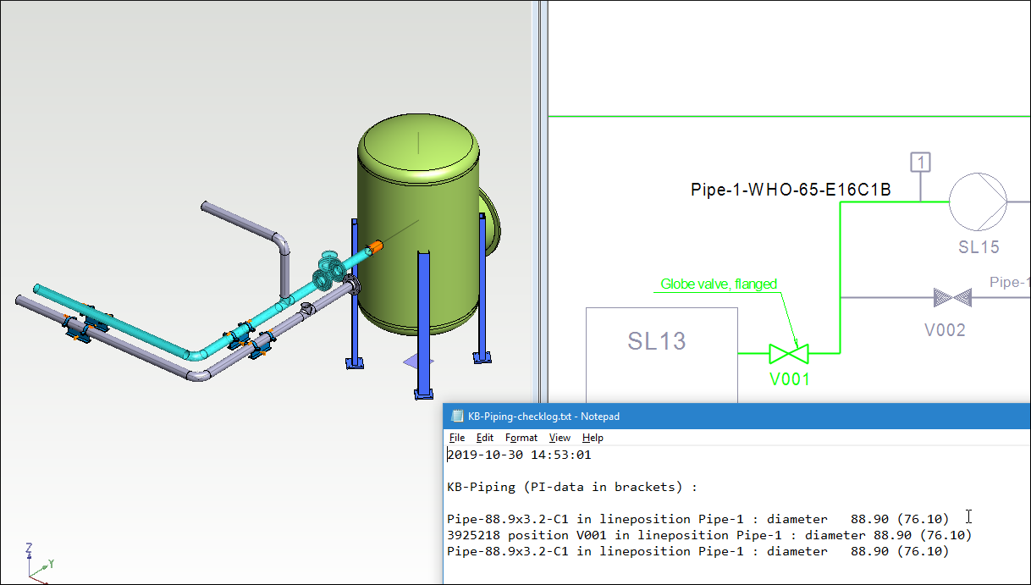Click the XYZ coordinate axis triad
This screenshot has height=585, width=1031.
(x=36, y=562)
